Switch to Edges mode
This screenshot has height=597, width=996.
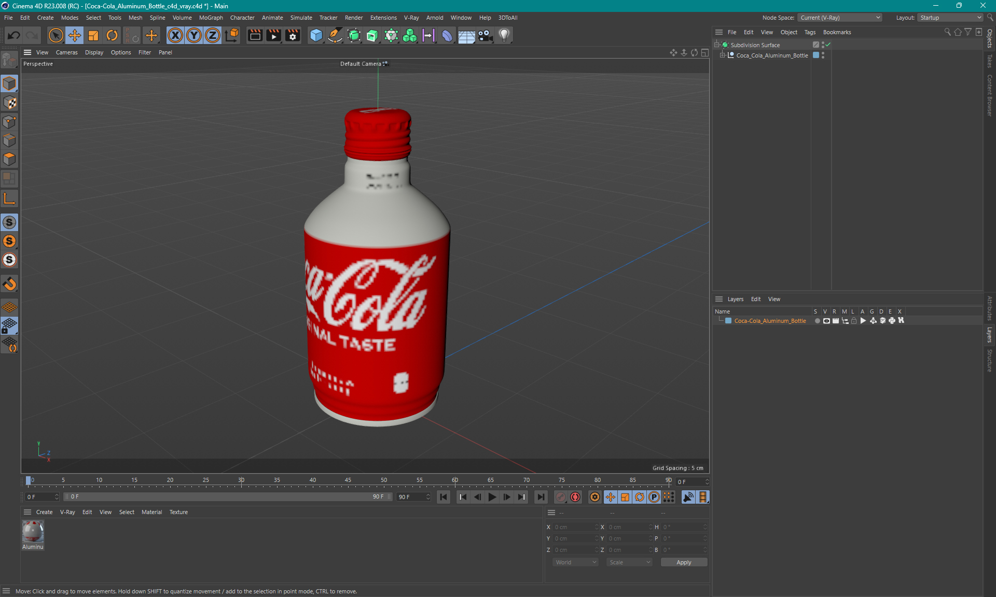tap(9, 140)
